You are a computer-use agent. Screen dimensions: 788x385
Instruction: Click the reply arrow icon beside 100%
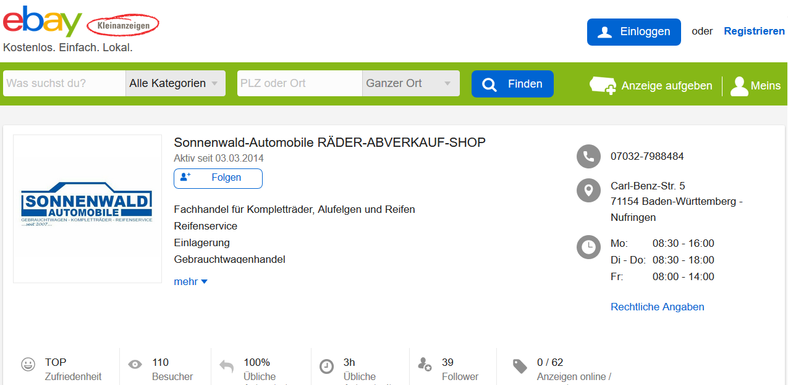(x=226, y=366)
